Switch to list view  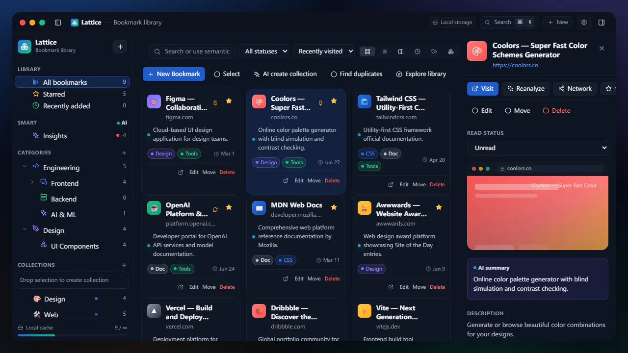[x=384, y=51]
